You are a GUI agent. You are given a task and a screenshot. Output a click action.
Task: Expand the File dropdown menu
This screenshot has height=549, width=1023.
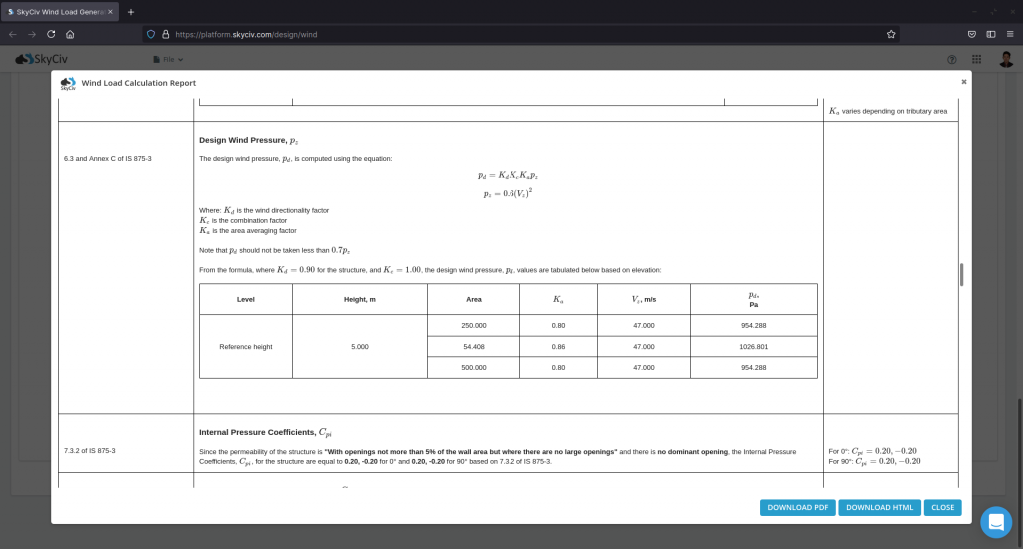click(168, 59)
